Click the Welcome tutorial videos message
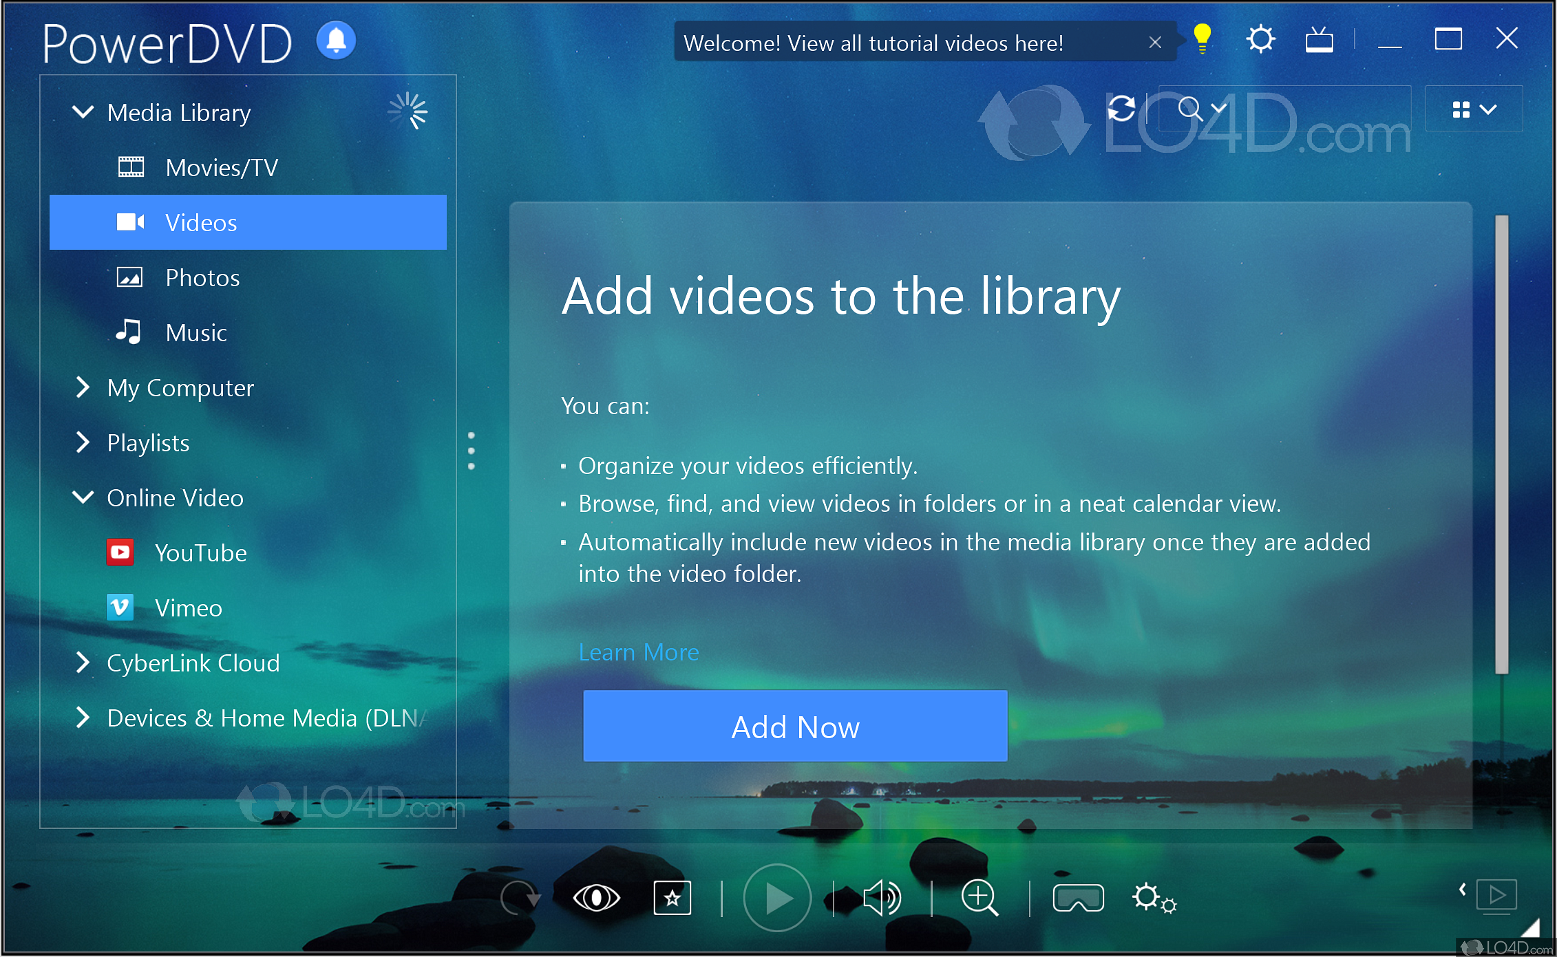 873,43
